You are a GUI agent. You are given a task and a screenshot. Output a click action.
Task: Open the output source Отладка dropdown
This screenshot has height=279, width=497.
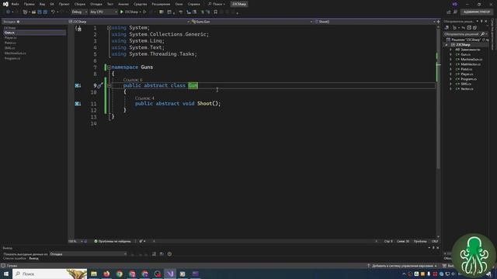tap(88, 254)
